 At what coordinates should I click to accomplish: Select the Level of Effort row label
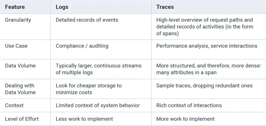click(x=22, y=119)
